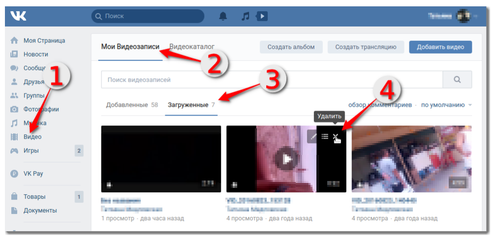Image resolution: width=496 pixels, height=240 pixels.
Task: Click the Добавить видео button
Action: pyautogui.click(x=440, y=47)
